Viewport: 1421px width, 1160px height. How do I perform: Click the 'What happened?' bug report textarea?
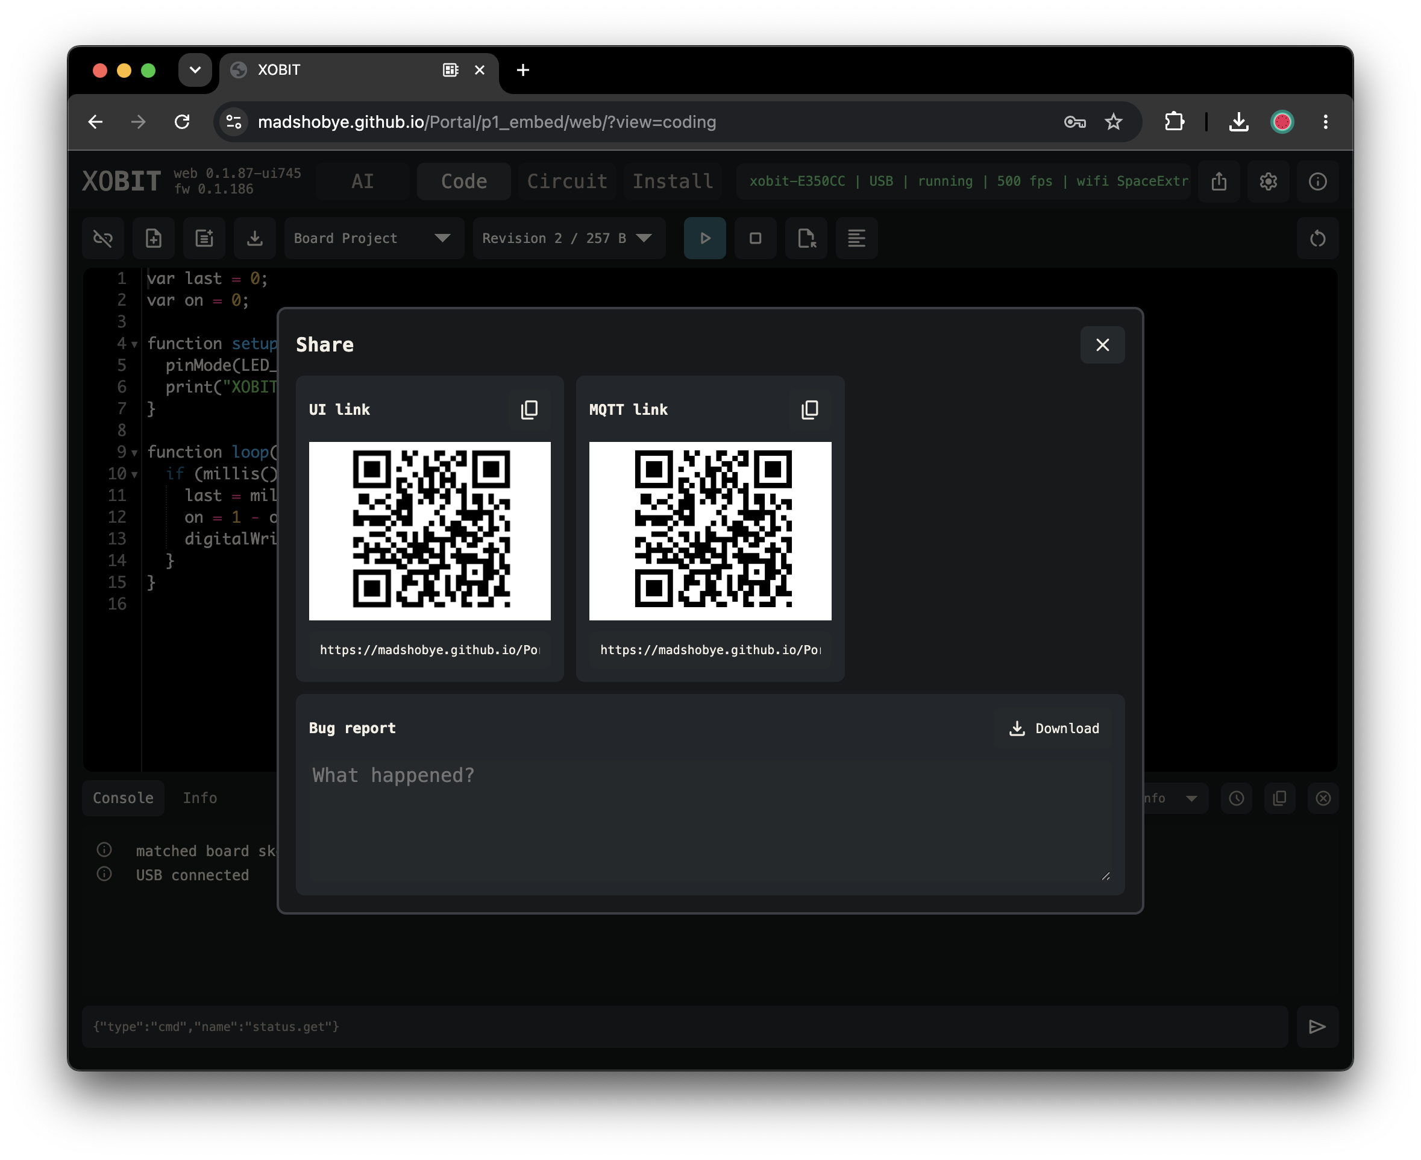coord(710,821)
